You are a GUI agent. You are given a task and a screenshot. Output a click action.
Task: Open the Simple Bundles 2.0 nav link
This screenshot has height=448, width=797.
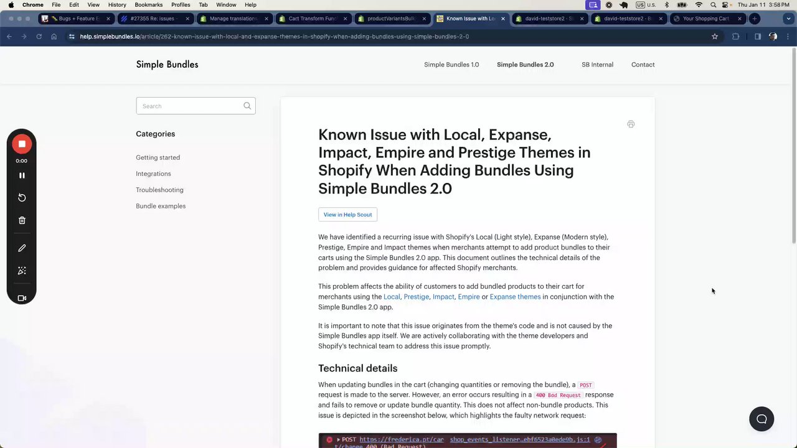point(525,65)
